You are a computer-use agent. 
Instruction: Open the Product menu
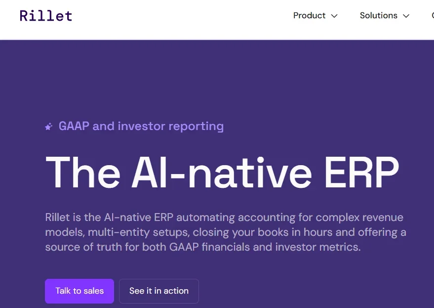[x=310, y=16]
